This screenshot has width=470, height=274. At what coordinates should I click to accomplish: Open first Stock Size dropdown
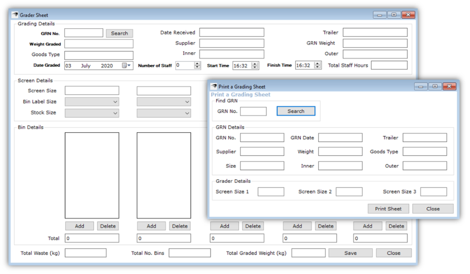click(92, 113)
